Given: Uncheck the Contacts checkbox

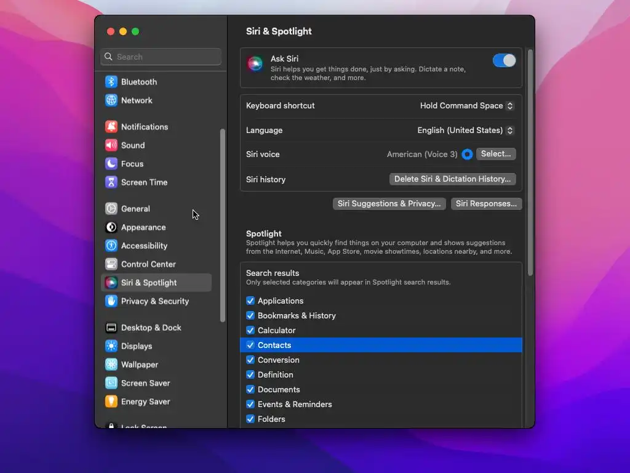Looking at the screenshot, I should pos(250,345).
